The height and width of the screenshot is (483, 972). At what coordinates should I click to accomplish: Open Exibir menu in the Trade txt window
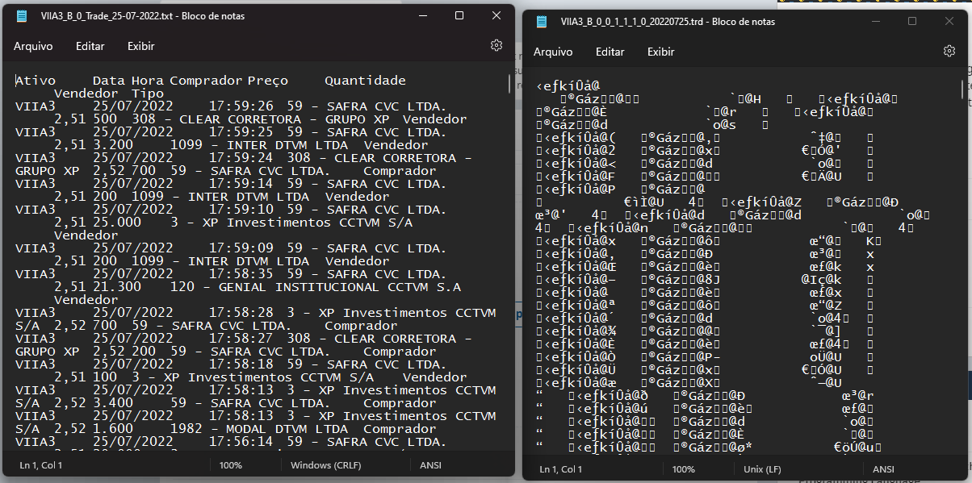tap(141, 46)
